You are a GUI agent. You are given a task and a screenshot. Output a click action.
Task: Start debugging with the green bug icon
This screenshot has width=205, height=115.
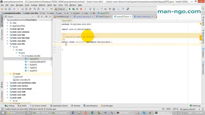coord(73,9)
